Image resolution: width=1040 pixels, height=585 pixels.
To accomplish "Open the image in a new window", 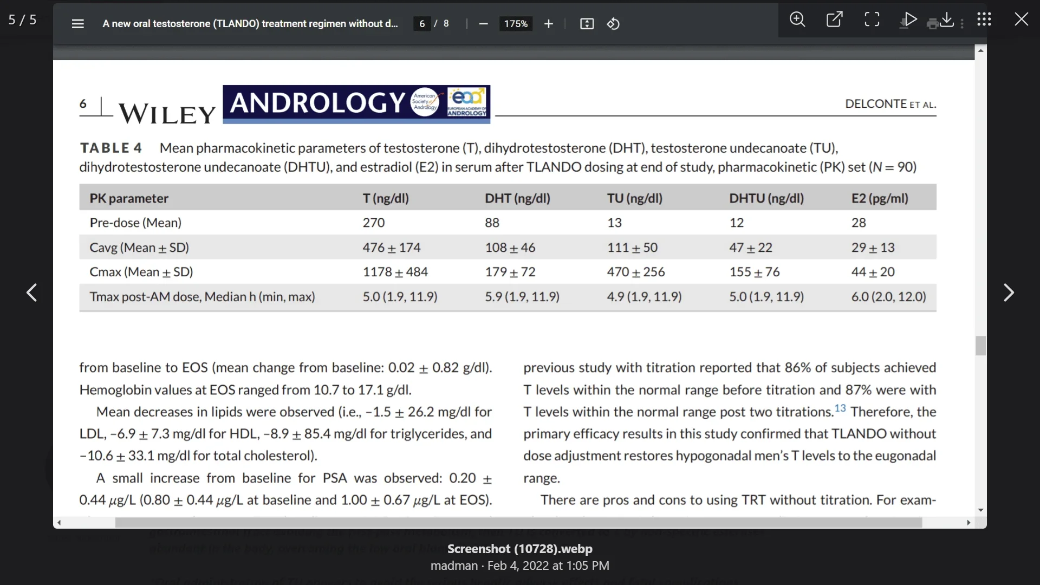I will 834,19.
